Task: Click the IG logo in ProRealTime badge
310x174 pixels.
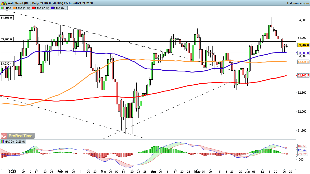Action: click(3, 136)
